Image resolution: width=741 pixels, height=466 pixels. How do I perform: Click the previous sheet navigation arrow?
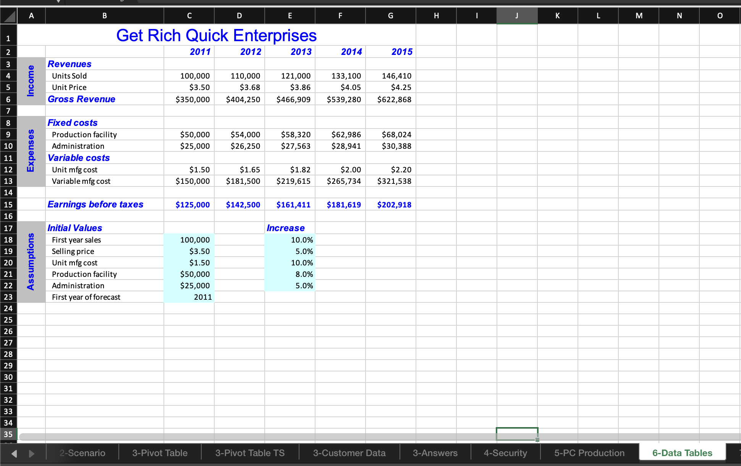14,453
